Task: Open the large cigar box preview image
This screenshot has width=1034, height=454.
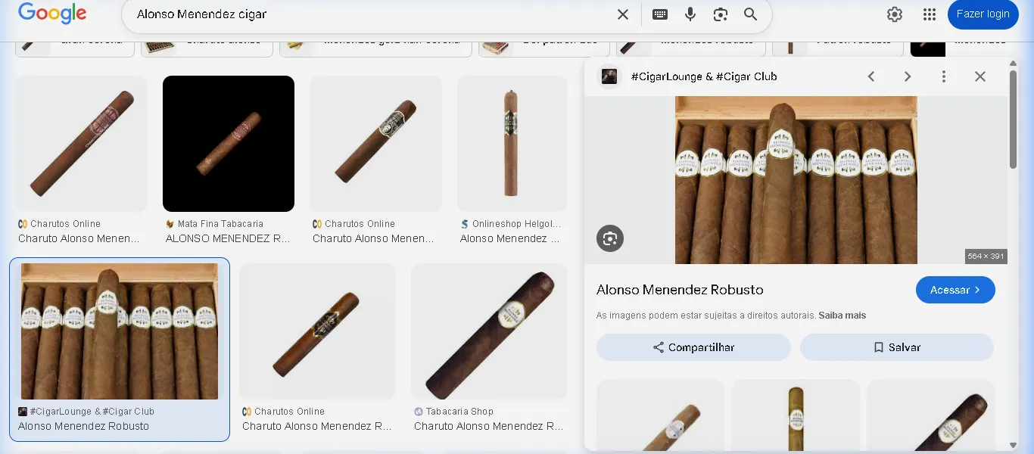Action: point(796,180)
